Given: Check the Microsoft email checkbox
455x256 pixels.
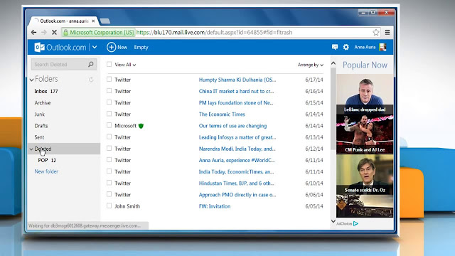Looking at the screenshot, I should click(109, 125).
